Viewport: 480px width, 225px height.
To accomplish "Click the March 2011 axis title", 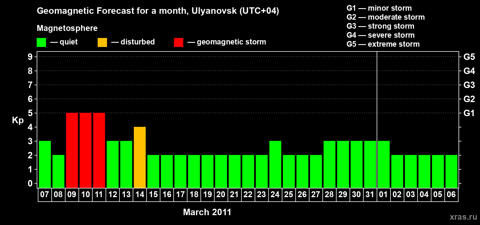I will [x=207, y=212].
